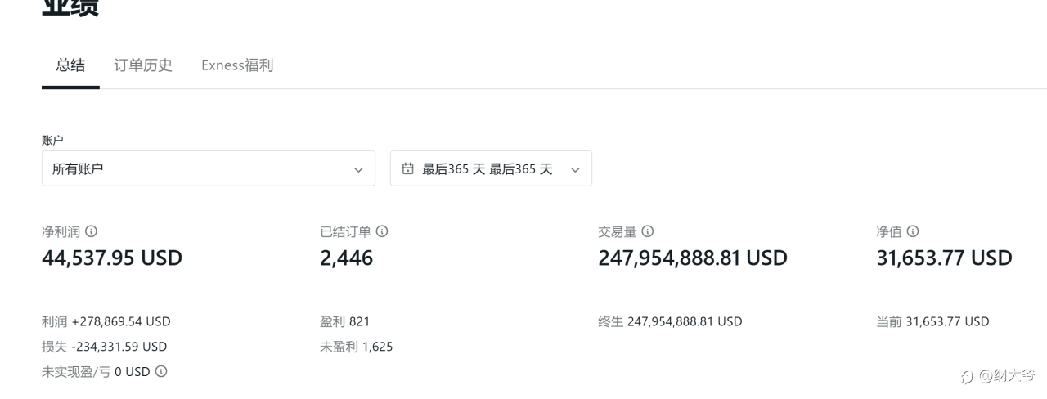This screenshot has width=1047, height=399.
Task: Click the chevron arrow in the account selector
Action: 358,169
